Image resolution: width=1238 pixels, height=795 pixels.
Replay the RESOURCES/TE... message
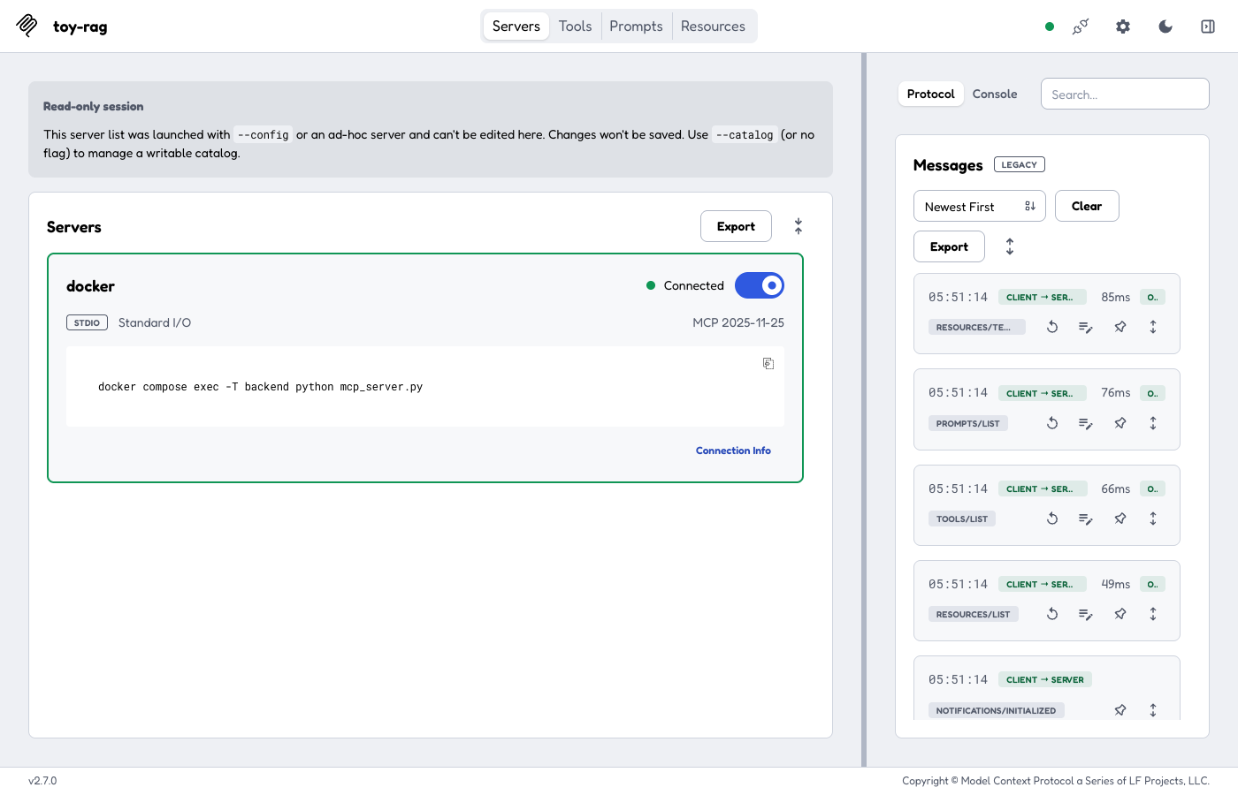1052,327
